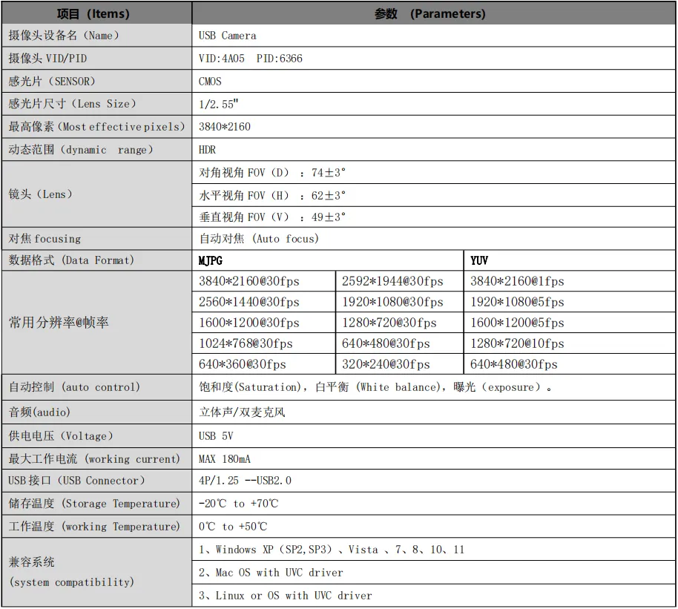Click the 1280*720@10fps YUV cell

coord(517,343)
